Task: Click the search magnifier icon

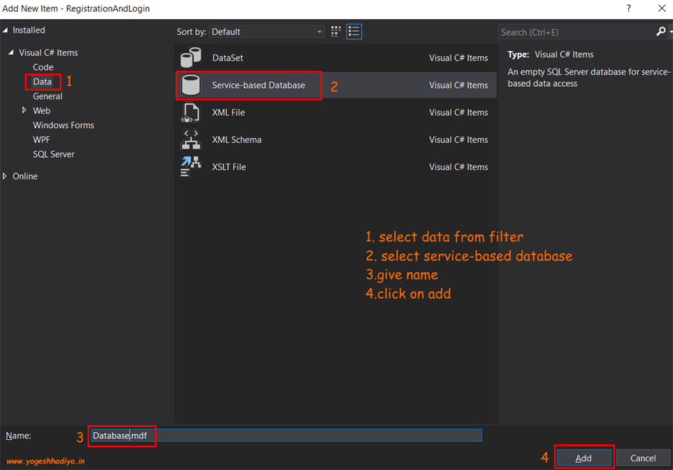Action: point(660,32)
